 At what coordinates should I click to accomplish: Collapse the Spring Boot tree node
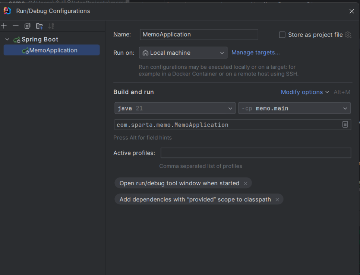coord(7,39)
